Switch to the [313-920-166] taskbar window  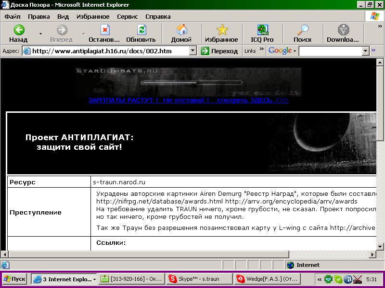(131, 279)
